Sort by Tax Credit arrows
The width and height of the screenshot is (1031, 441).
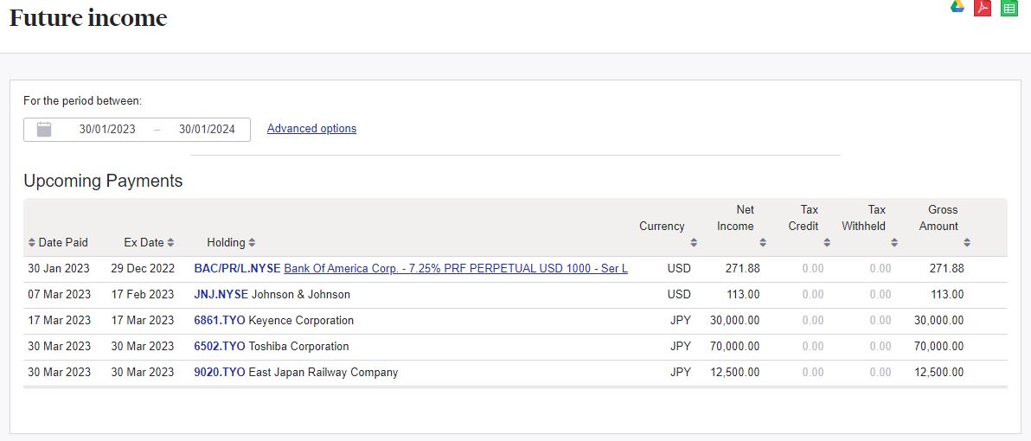(827, 243)
